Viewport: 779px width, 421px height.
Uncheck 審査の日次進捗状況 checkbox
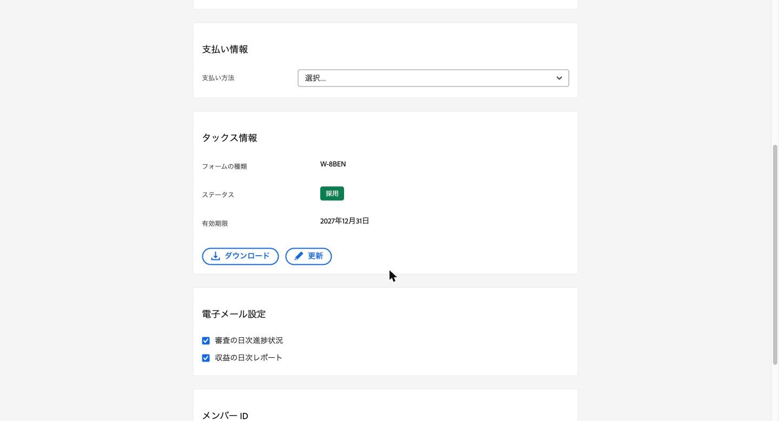pyautogui.click(x=206, y=341)
